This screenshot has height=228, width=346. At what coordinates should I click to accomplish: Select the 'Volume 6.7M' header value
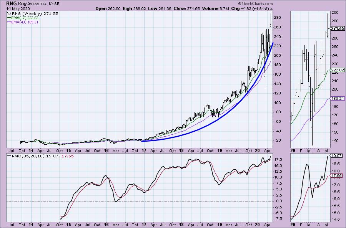215,8
